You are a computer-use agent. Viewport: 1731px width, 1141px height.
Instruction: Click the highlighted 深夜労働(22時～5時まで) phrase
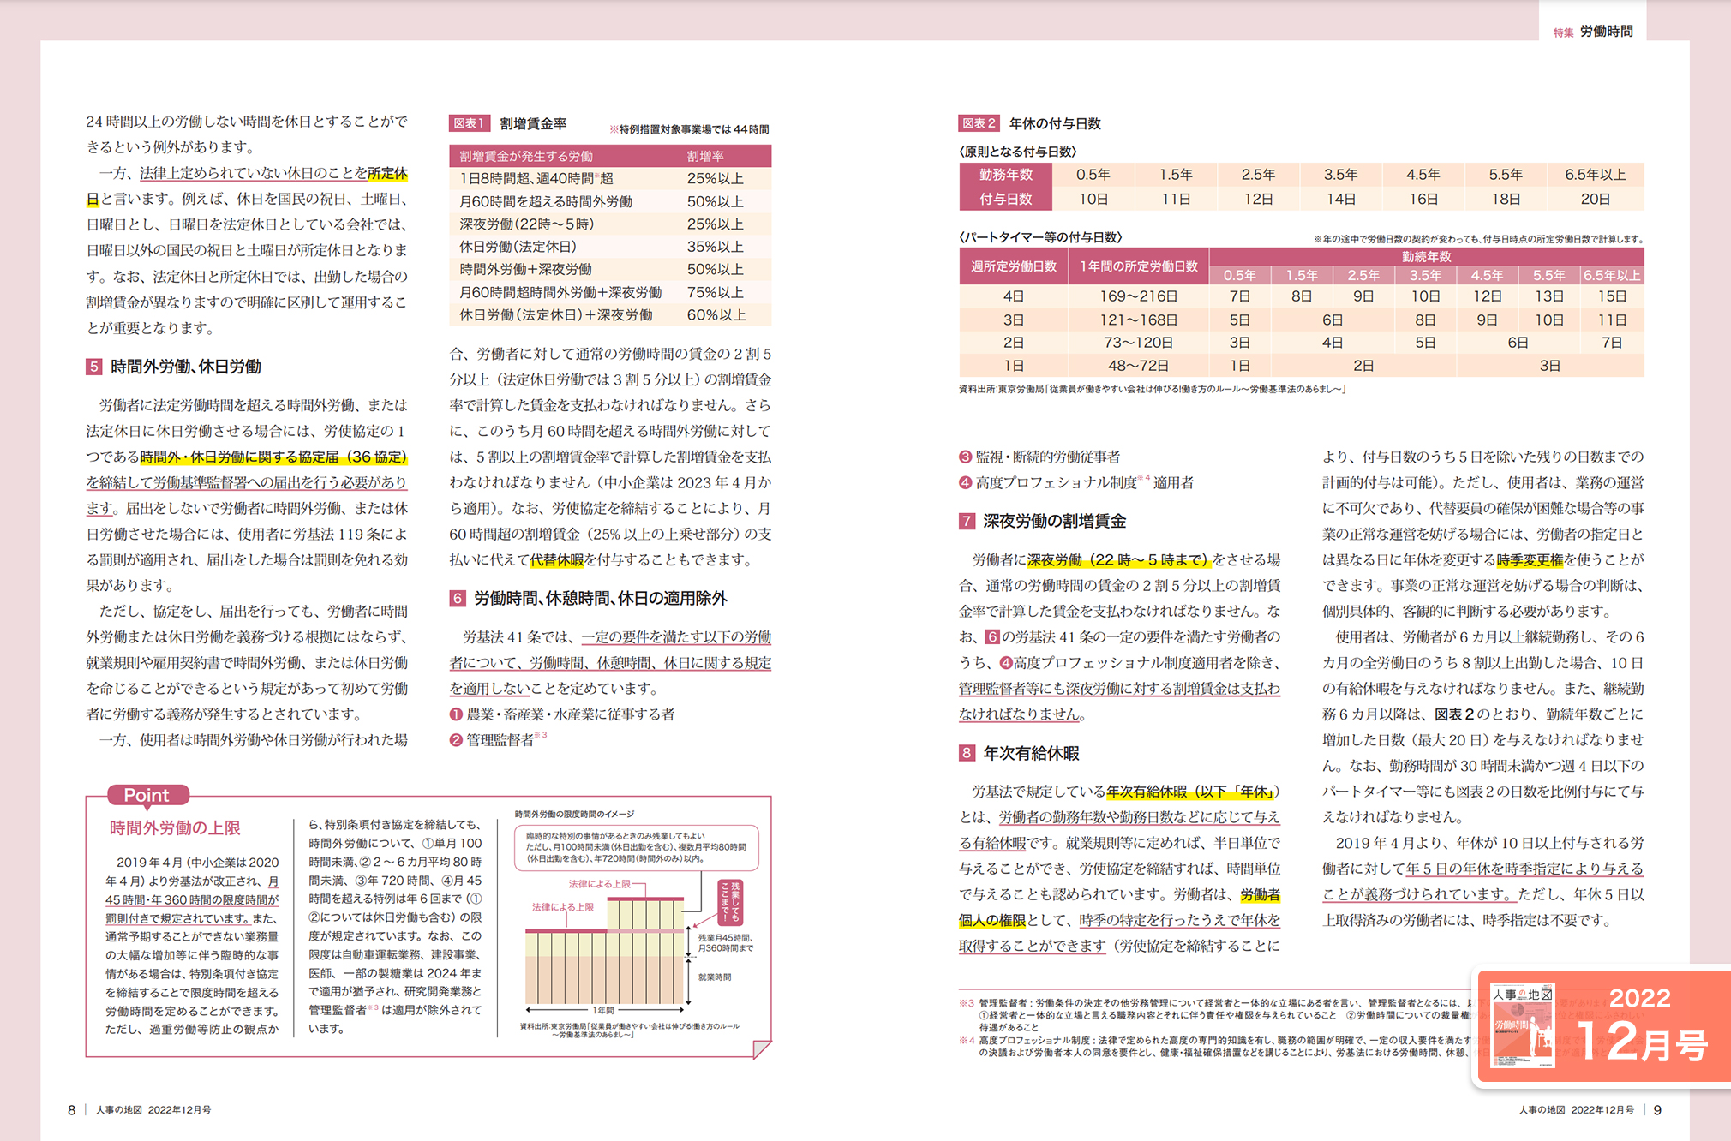tap(1117, 560)
